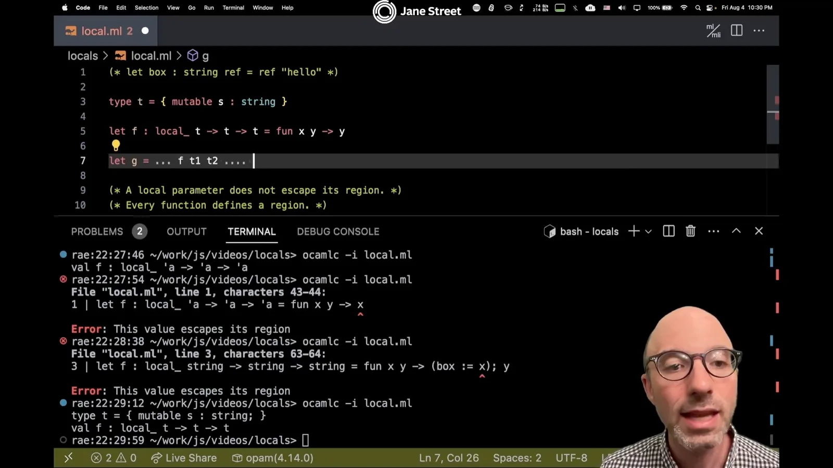Open the Terminal menu
This screenshot has width=833, height=468.
pos(233,8)
